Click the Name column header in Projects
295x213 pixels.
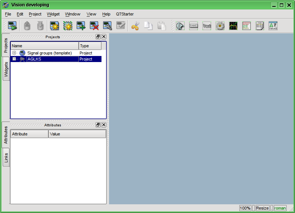tap(44, 46)
